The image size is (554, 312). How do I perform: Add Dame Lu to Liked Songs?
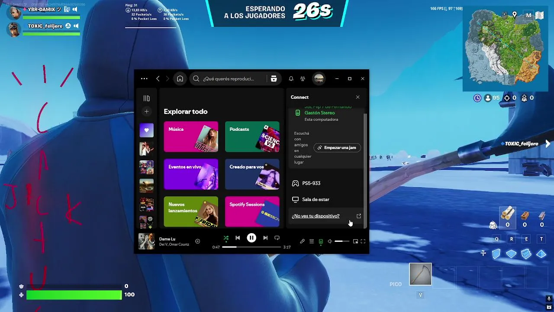point(197,241)
